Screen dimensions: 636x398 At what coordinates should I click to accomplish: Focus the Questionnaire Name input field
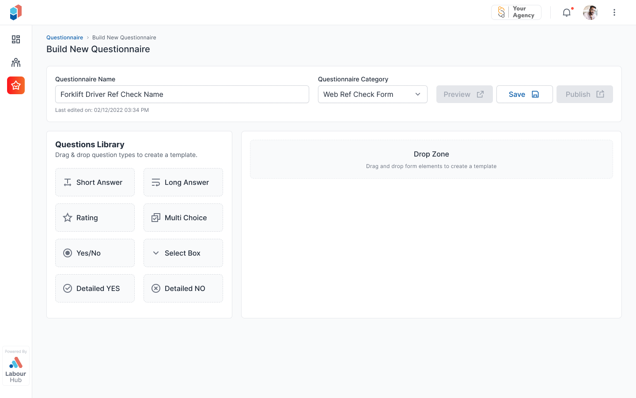point(182,94)
